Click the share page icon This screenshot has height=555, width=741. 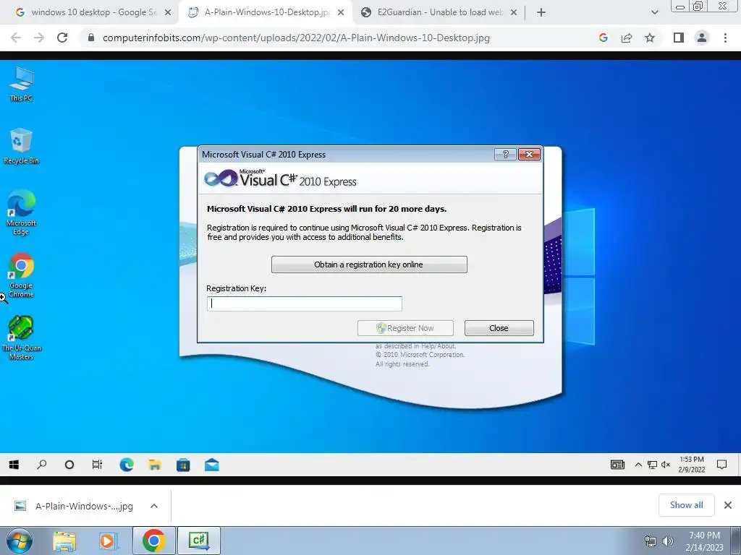[627, 38]
